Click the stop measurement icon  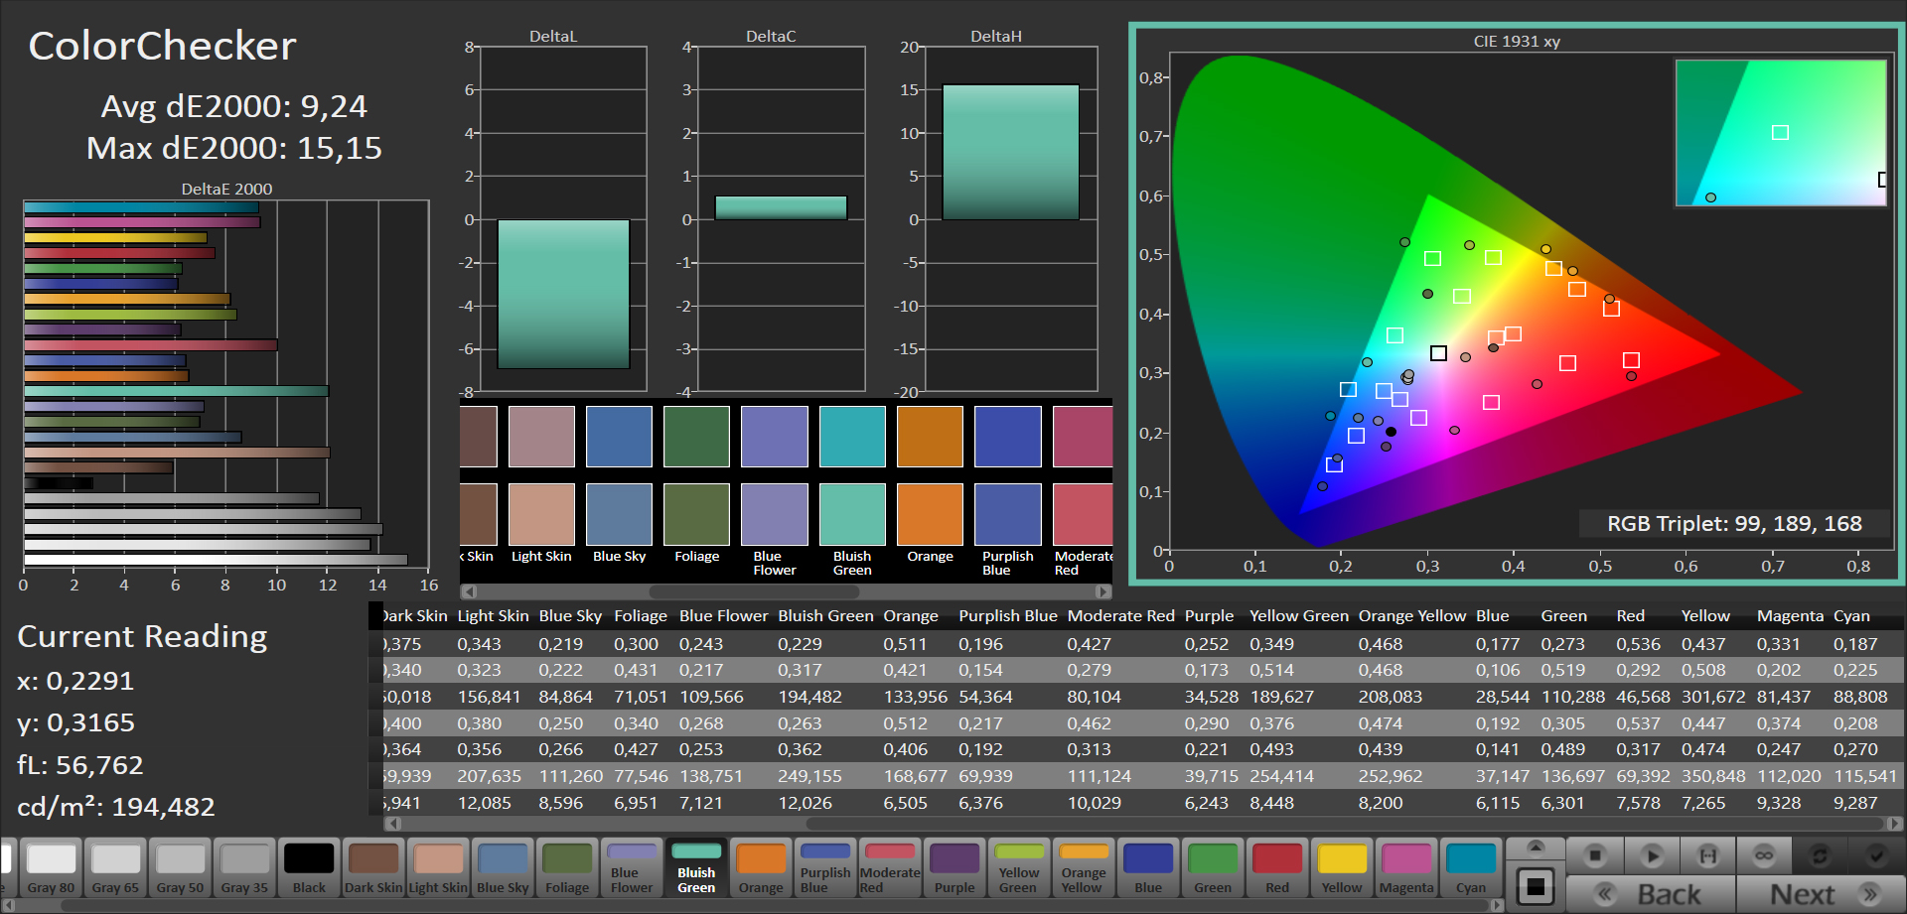click(x=1595, y=855)
